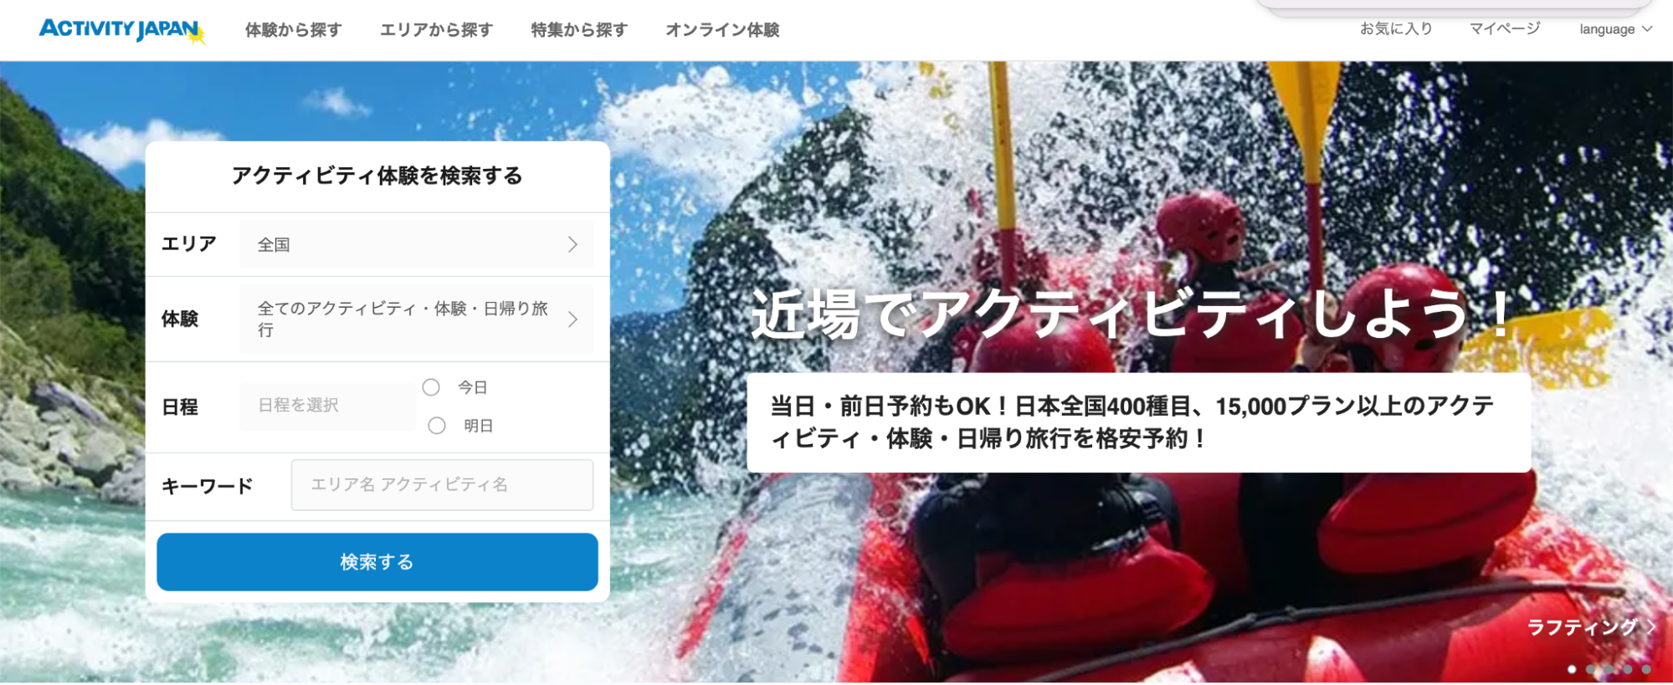Click the Activity Japan logo
The image size is (1673, 685).
pyautogui.click(x=122, y=30)
